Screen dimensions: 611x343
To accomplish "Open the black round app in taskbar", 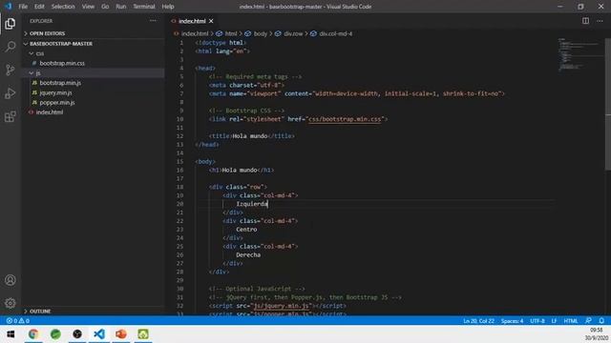I will coord(77,334).
